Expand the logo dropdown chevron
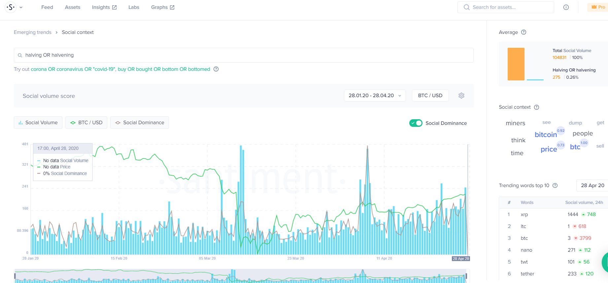Image resolution: width=608 pixels, height=283 pixels. 21,7
